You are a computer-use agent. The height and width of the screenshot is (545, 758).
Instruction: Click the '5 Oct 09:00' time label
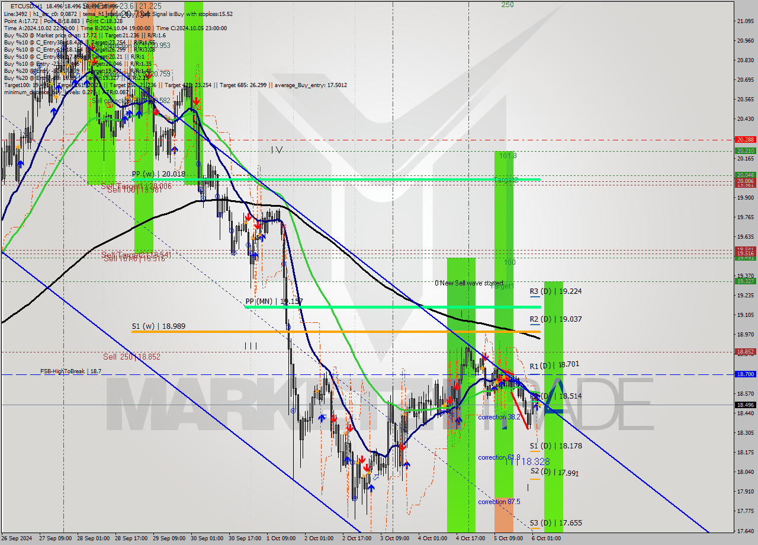point(509,538)
